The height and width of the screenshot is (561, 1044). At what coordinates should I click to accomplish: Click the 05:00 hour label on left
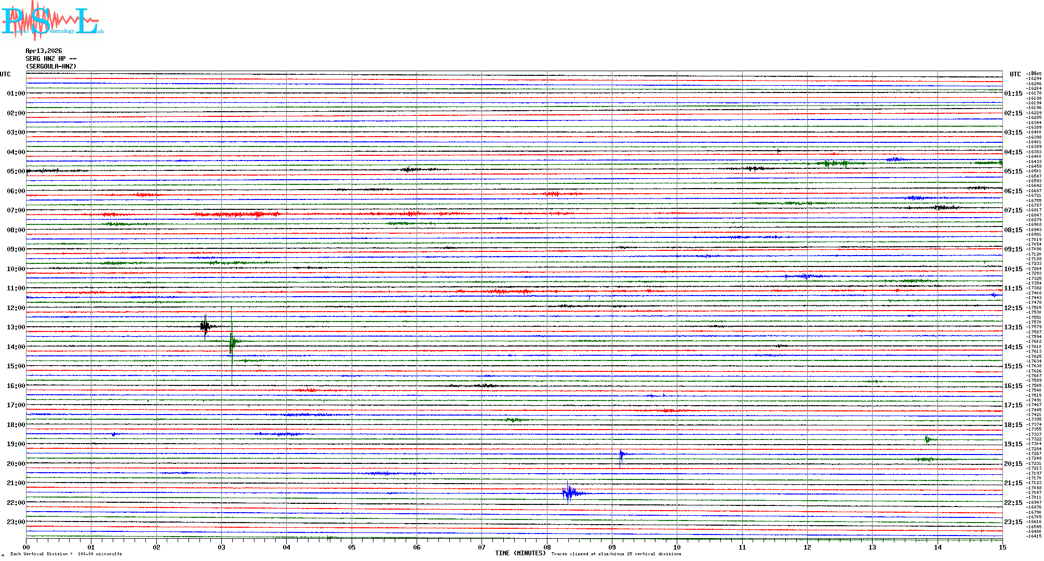pyautogui.click(x=16, y=171)
